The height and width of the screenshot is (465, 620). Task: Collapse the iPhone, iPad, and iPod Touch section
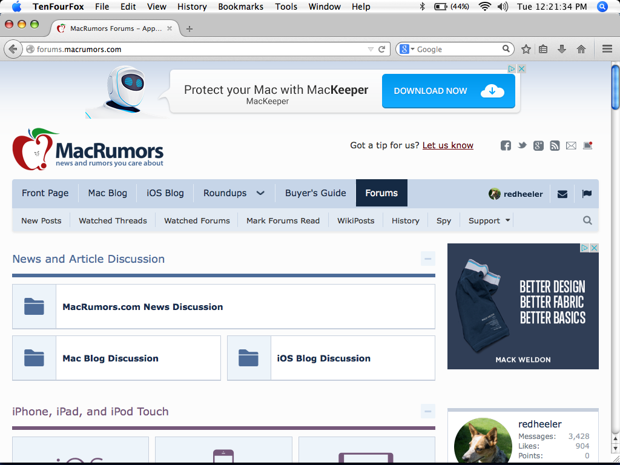428,411
